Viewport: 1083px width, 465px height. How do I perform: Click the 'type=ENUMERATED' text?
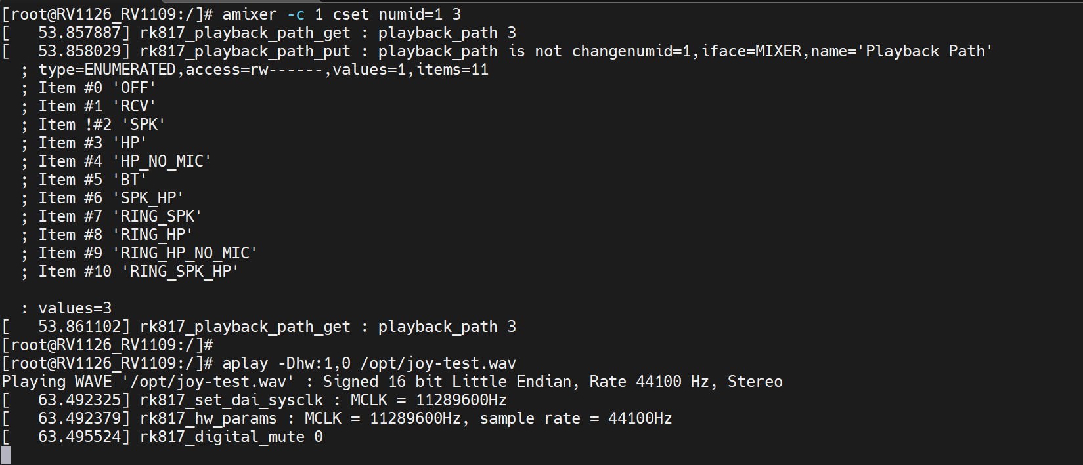click(107, 70)
